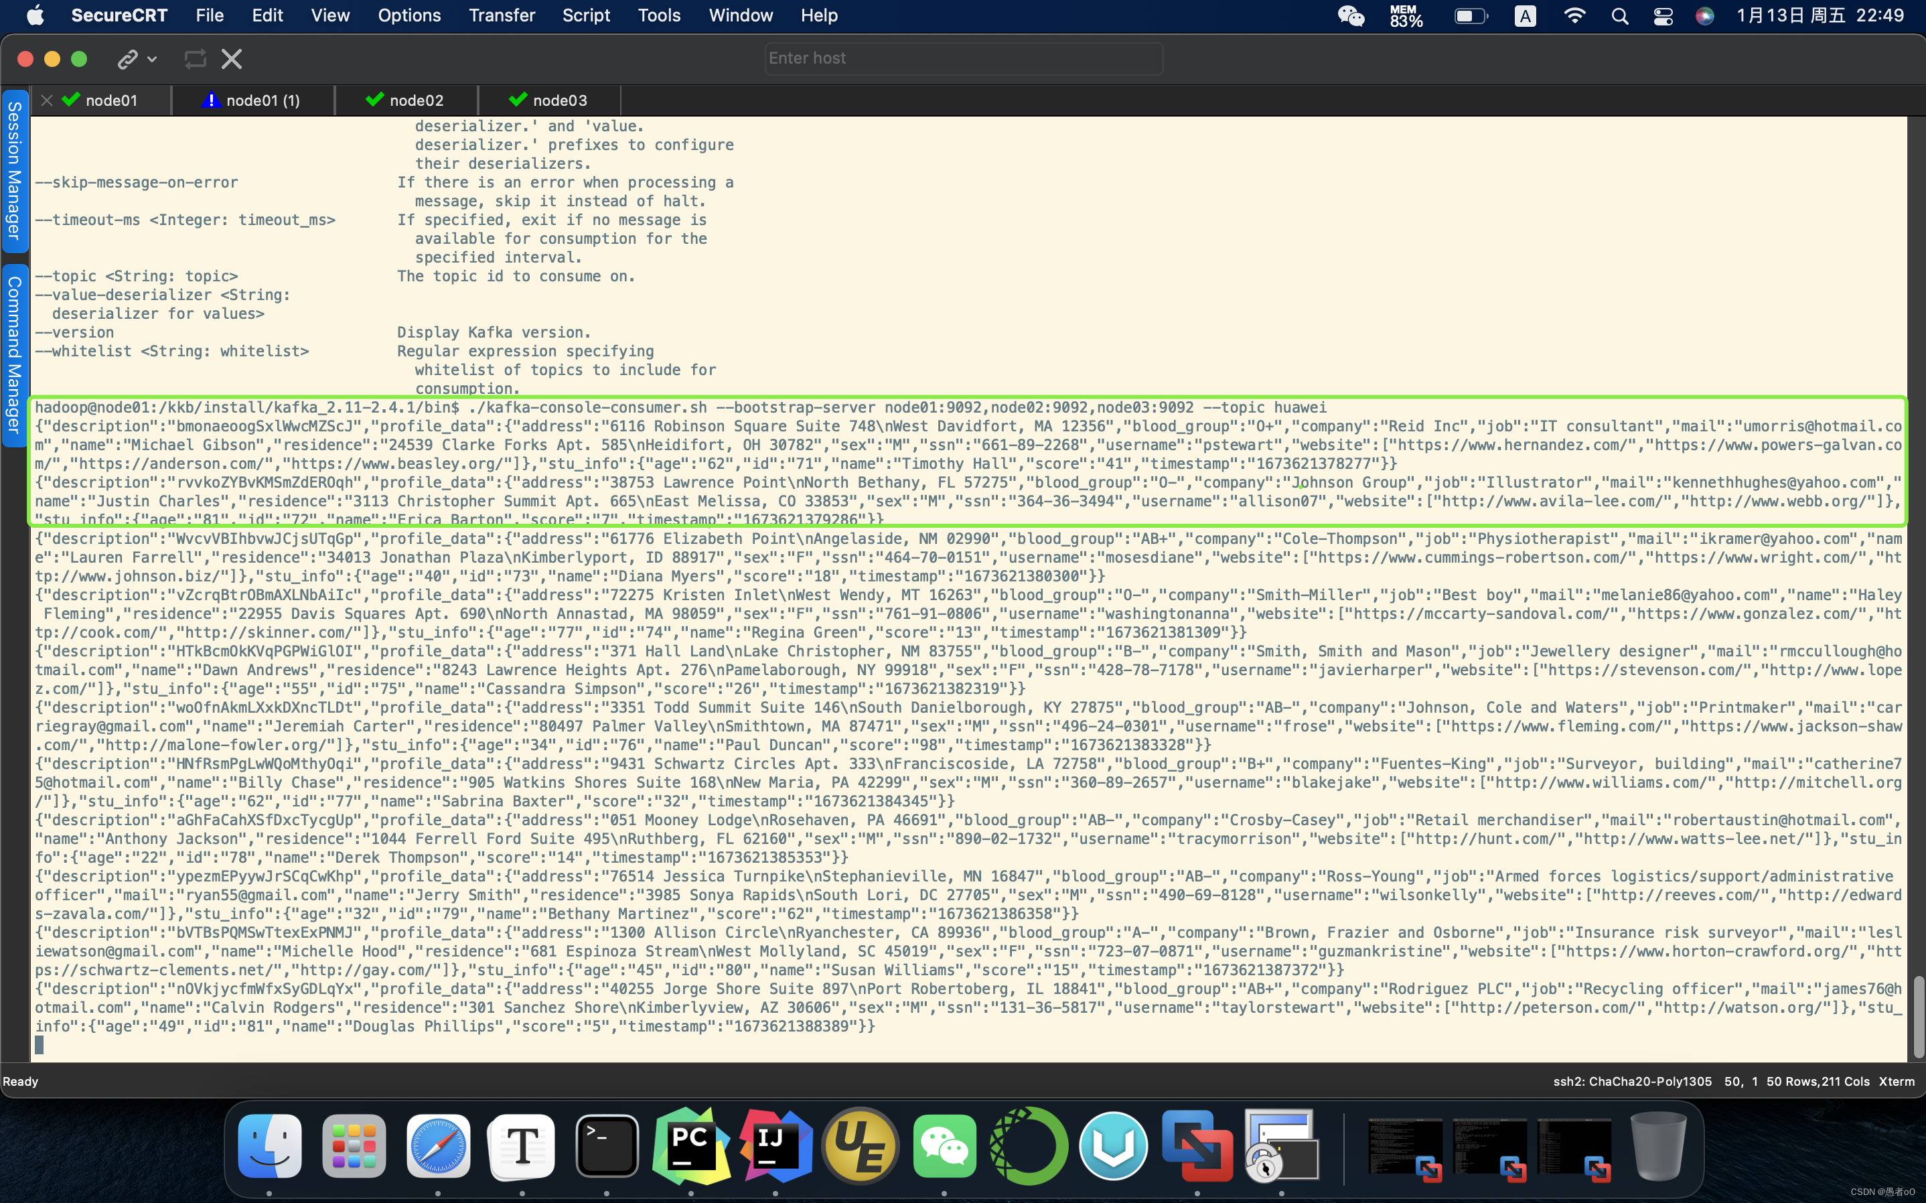Click the kafka-console-consumer.sh command line
This screenshot has height=1203, width=1926.
click(680, 407)
